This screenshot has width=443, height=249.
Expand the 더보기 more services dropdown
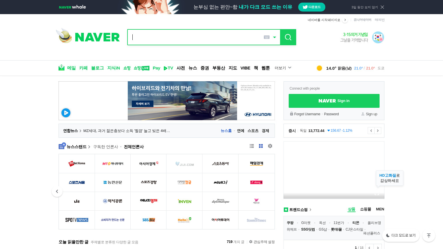[x=283, y=68]
